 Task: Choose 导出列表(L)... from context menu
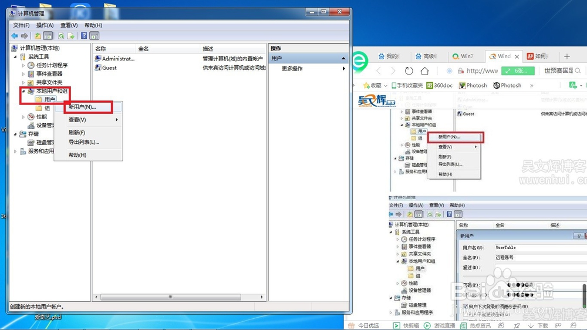pyautogui.click(x=89, y=142)
